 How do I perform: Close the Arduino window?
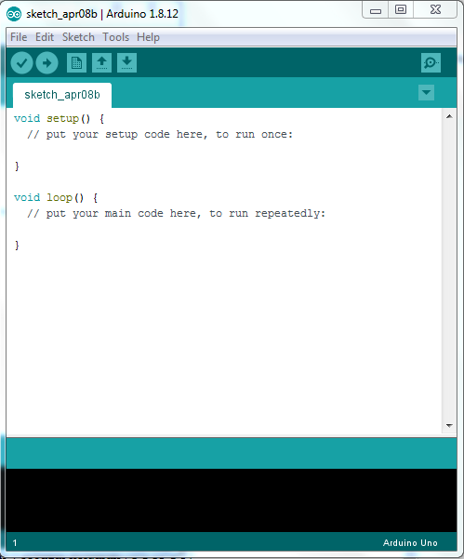click(435, 9)
